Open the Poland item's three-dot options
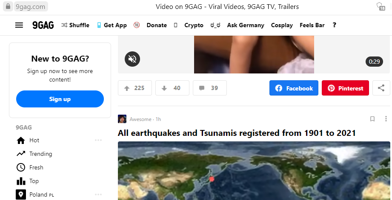Viewport: 392px width, 200px height. pos(98,194)
